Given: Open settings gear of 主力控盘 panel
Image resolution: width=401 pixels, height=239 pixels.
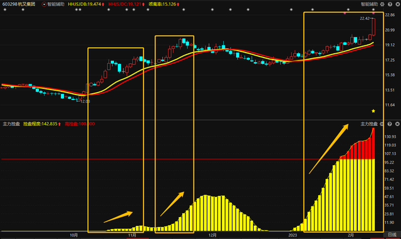Looking at the screenshot, I should click(382, 124).
